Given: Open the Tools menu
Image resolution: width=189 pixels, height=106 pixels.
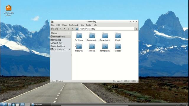Looking at the screenshot, I should click(88, 25).
